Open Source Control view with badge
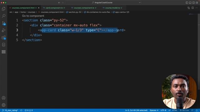This screenshot has height=112, width=200. click(x=3, y=23)
